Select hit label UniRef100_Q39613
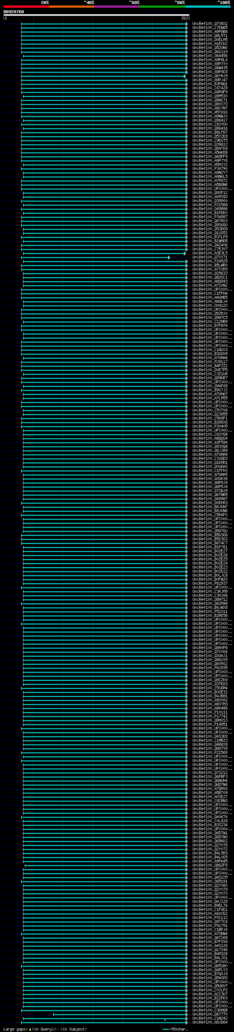 pos(210,144)
